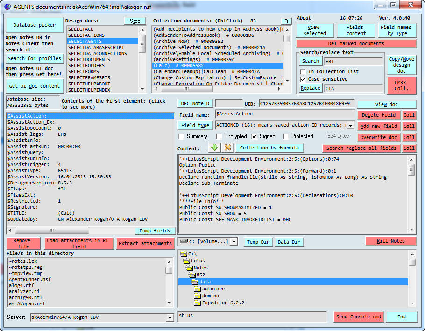Open the Field type dropdown list
The height and width of the screenshot is (331, 425).
click(x=351, y=125)
